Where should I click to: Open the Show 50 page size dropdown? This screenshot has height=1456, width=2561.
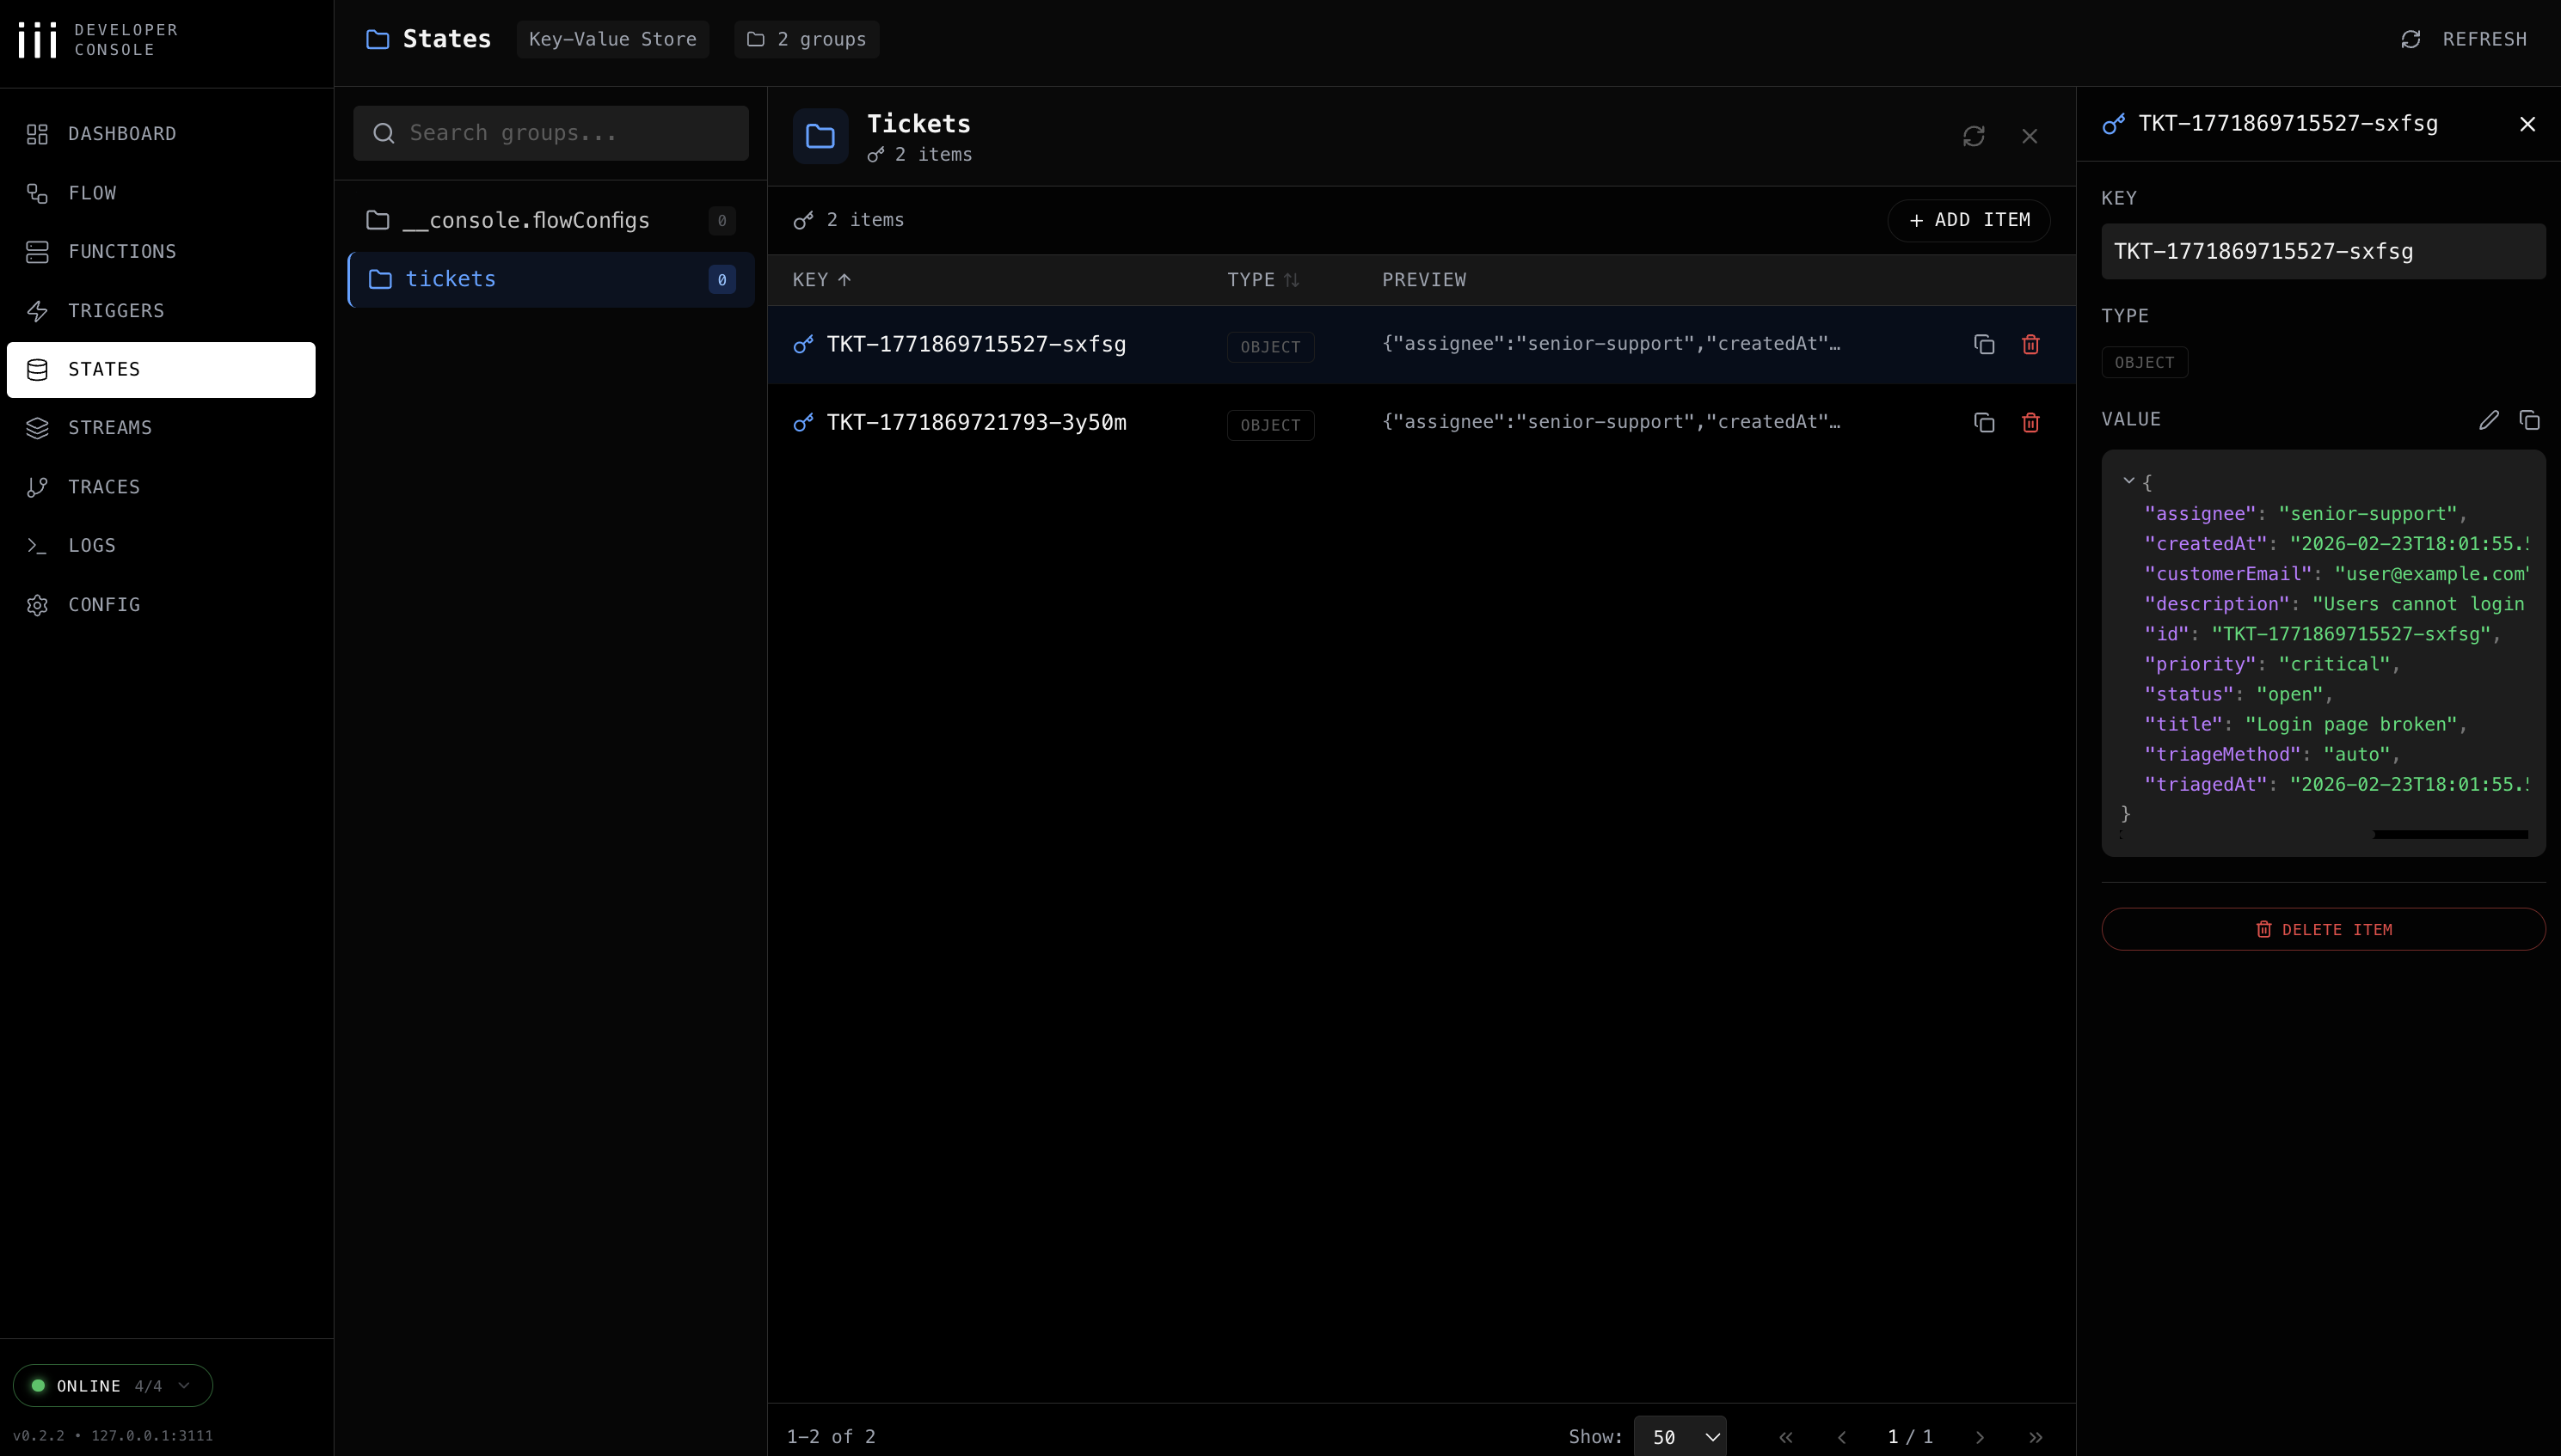coord(1680,1437)
